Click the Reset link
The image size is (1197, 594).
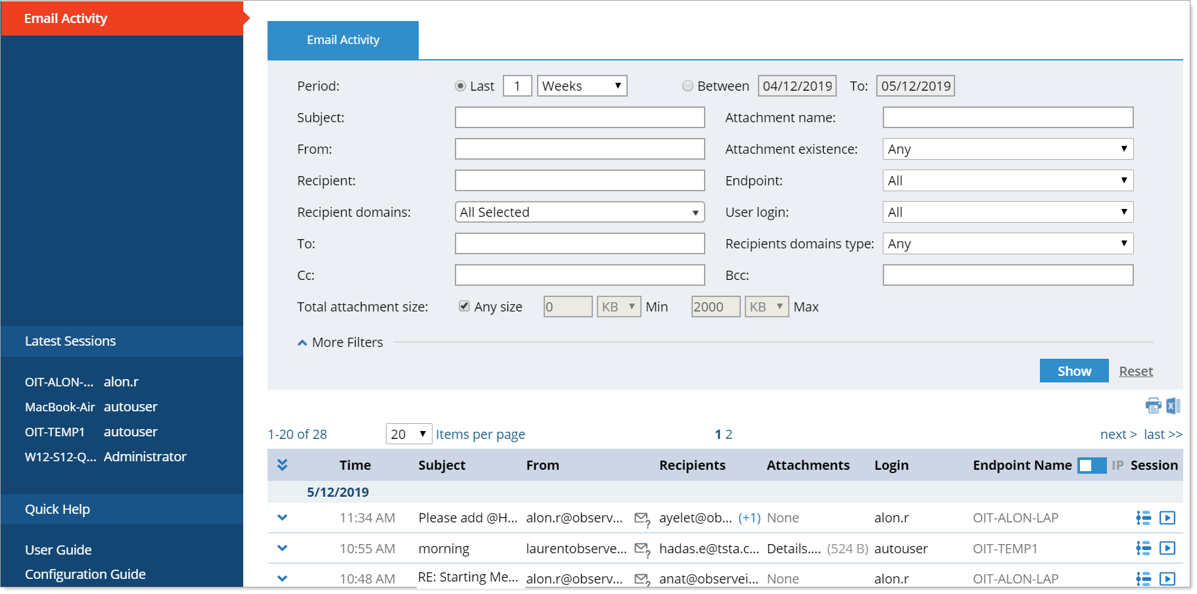(x=1135, y=371)
